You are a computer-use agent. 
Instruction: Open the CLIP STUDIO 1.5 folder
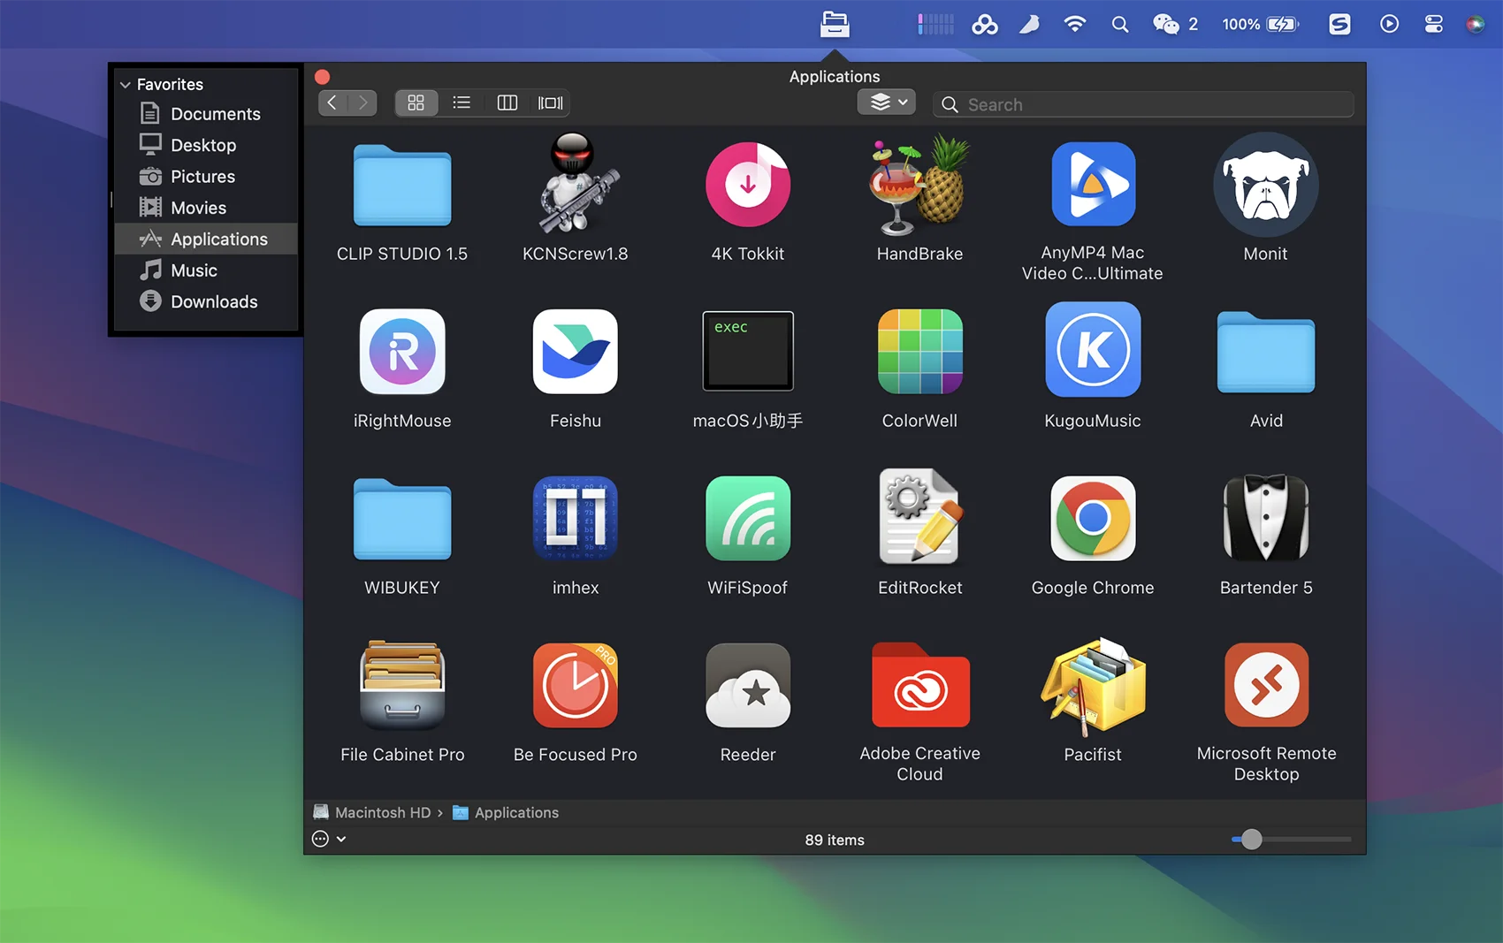pos(402,185)
